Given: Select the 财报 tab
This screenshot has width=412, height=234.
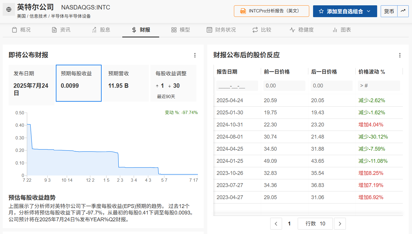Looking at the screenshot, I should pos(141,30).
